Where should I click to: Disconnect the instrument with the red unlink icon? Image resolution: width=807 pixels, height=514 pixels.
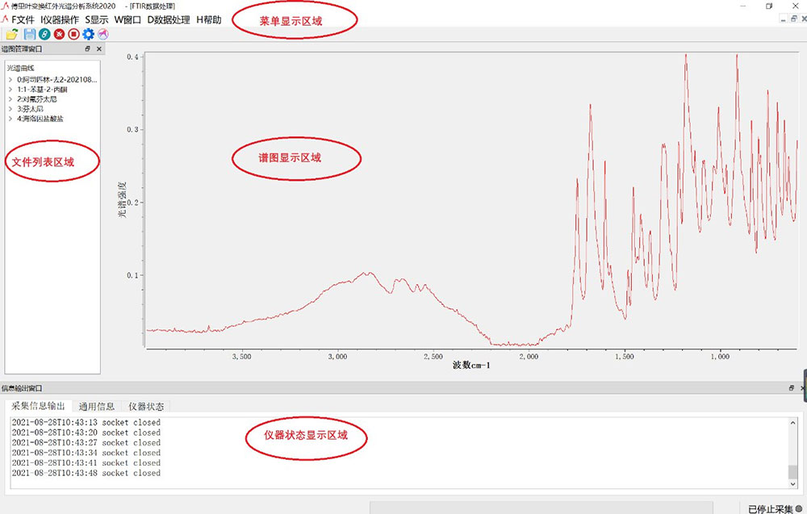coord(59,35)
